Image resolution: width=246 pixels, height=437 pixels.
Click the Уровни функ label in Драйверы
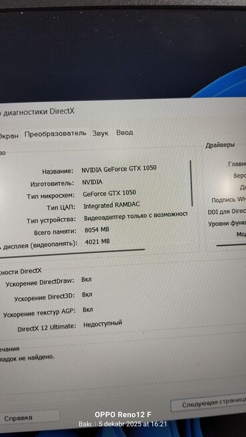pos(227,223)
